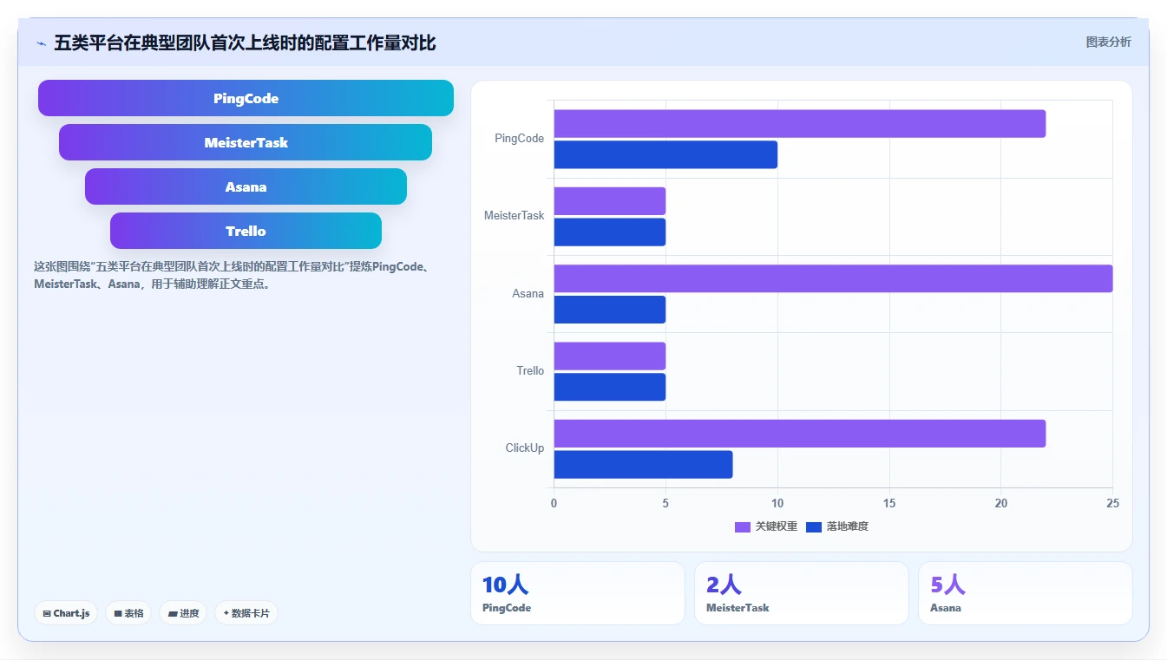Image resolution: width=1167 pixels, height=660 pixels.
Task: Click the x-axis tick value 10
Action: 777,503
